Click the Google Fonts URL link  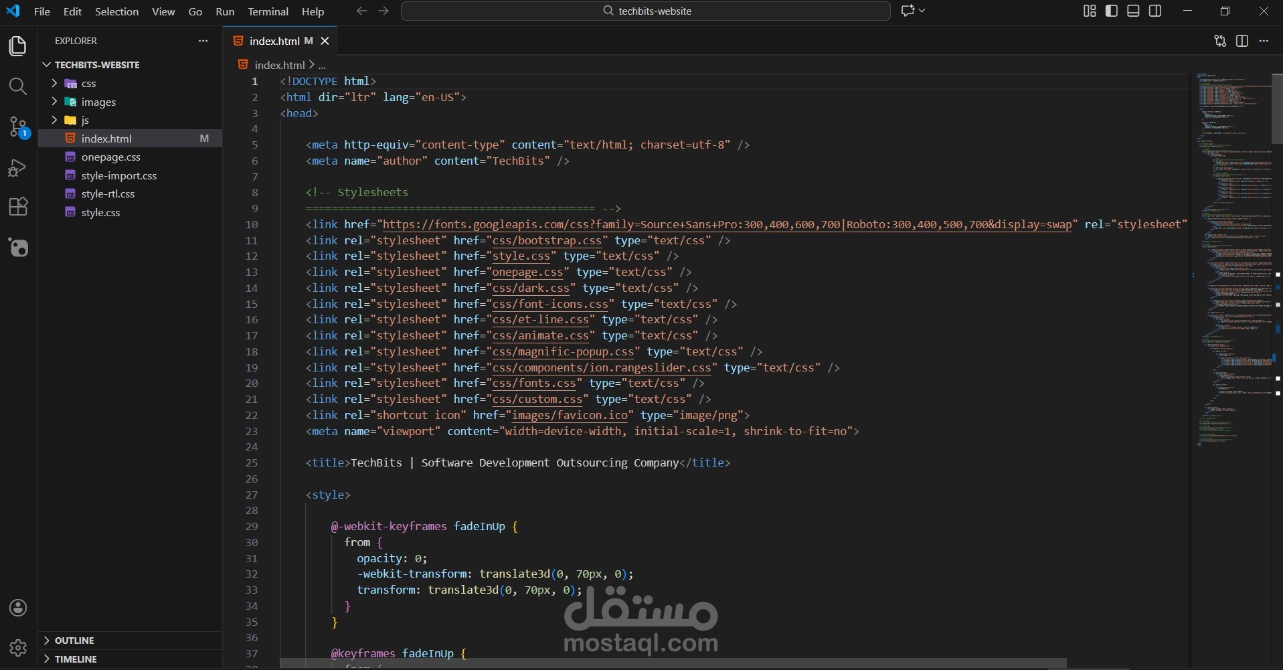click(727, 225)
